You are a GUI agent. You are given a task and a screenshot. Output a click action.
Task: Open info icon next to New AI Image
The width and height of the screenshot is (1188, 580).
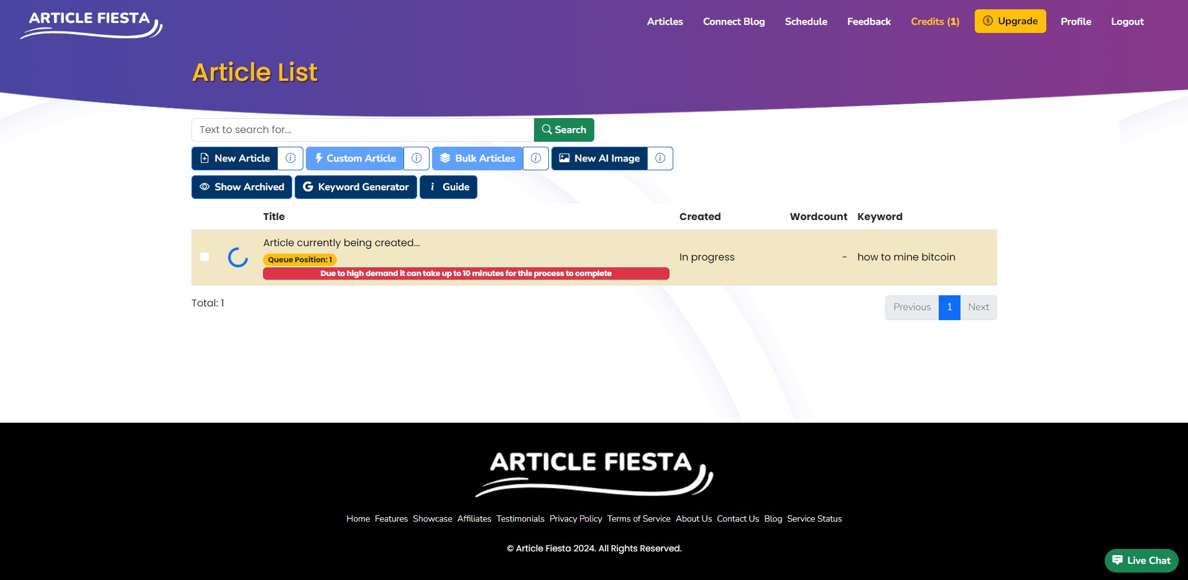click(x=660, y=159)
